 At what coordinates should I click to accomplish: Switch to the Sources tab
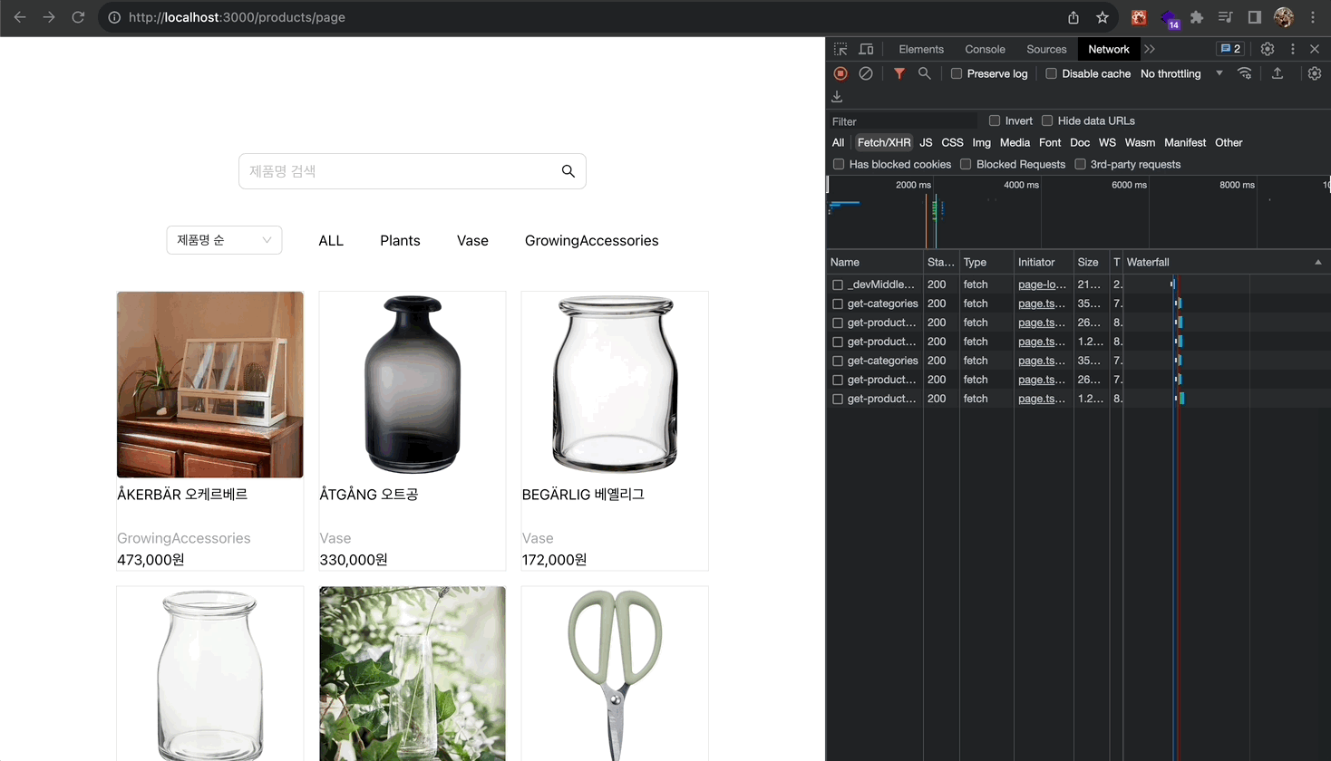click(x=1046, y=49)
